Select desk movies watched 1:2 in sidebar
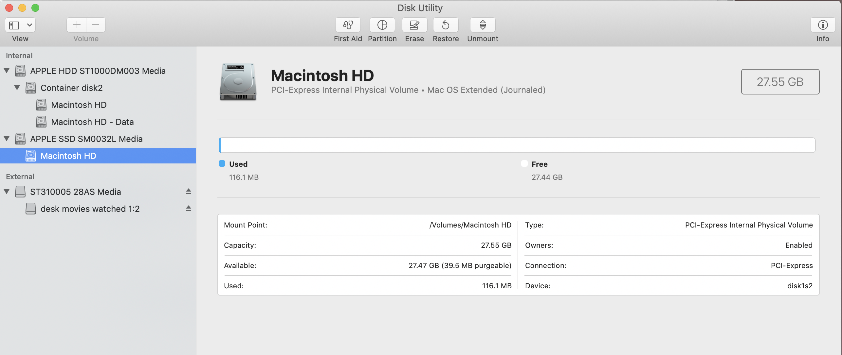Image resolution: width=842 pixels, height=355 pixels. pyautogui.click(x=90, y=209)
